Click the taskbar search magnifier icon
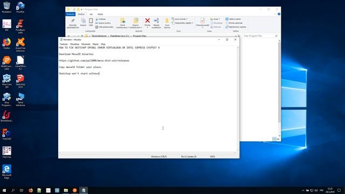 [x=13, y=190]
